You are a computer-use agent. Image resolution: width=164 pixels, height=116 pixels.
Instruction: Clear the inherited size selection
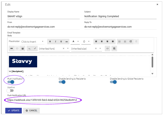pos(96,49)
